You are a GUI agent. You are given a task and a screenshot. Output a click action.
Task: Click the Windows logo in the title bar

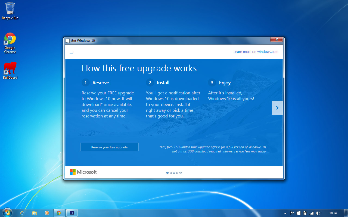(67, 41)
